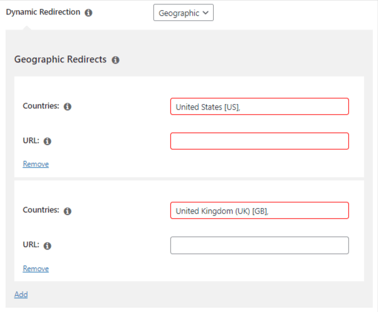Click Countries info icon in United Kingdom block
The width and height of the screenshot is (378, 312).
pyautogui.click(x=68, y=211)
